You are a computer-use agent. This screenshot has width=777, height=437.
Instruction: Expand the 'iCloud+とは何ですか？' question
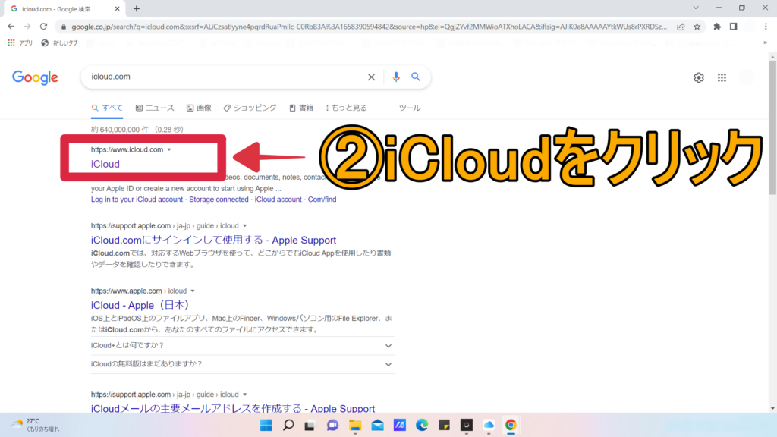tap(242, 346)
